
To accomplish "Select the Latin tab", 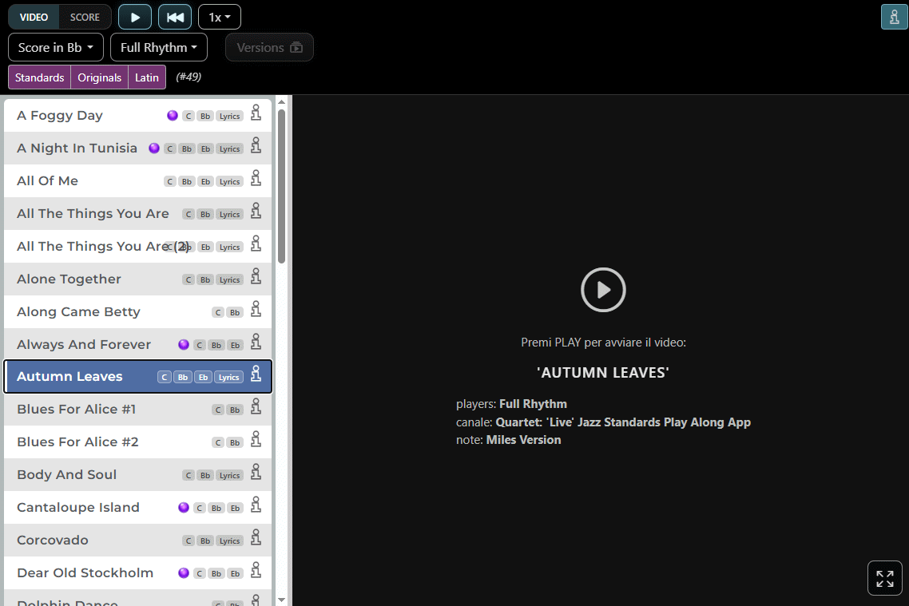I will [x=147, y=77].
